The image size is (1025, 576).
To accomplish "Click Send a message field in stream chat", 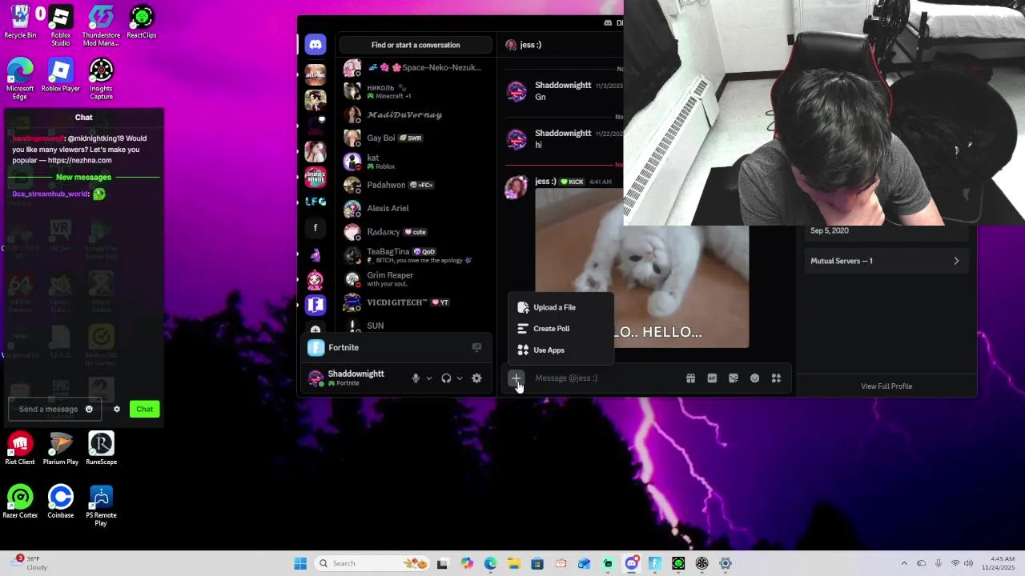I will click(x=48, y=409).
